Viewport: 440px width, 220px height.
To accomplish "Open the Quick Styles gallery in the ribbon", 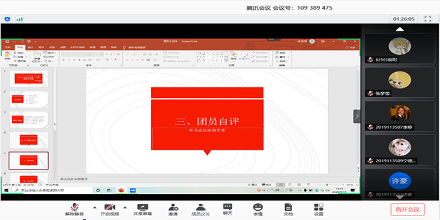I will click(244, 56).
